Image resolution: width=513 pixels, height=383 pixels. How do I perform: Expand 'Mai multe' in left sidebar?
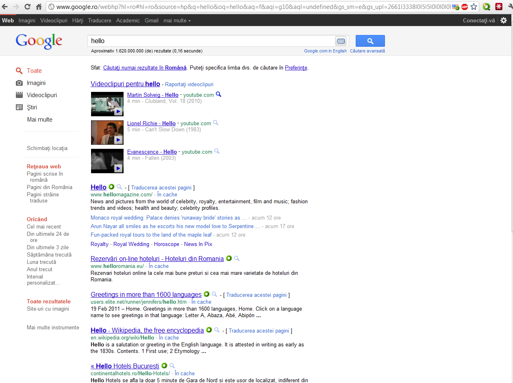pyautogui.click(x=39, y=120)
